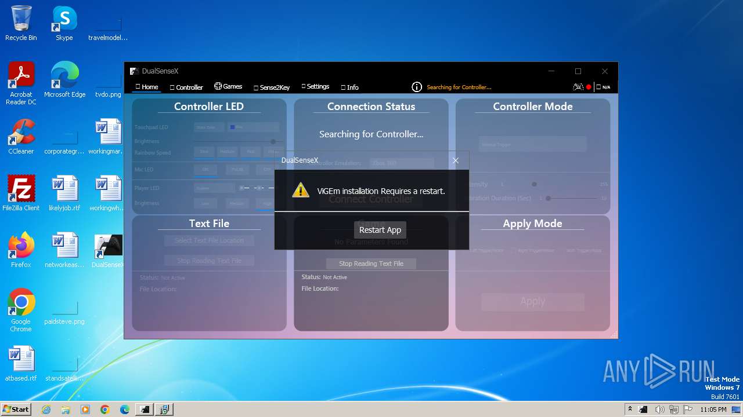The height and width of the screenshot is (417, 743).
Task: Adjust the Vibration Duration slider
Action: click(x=574, y=198)
